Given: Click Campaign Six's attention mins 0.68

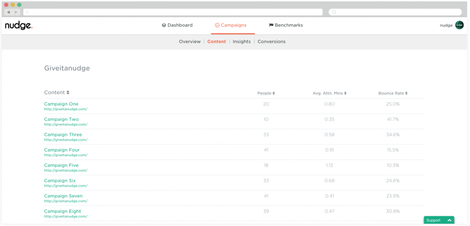Looking at the screenshot, I should (x=330, y=181).
